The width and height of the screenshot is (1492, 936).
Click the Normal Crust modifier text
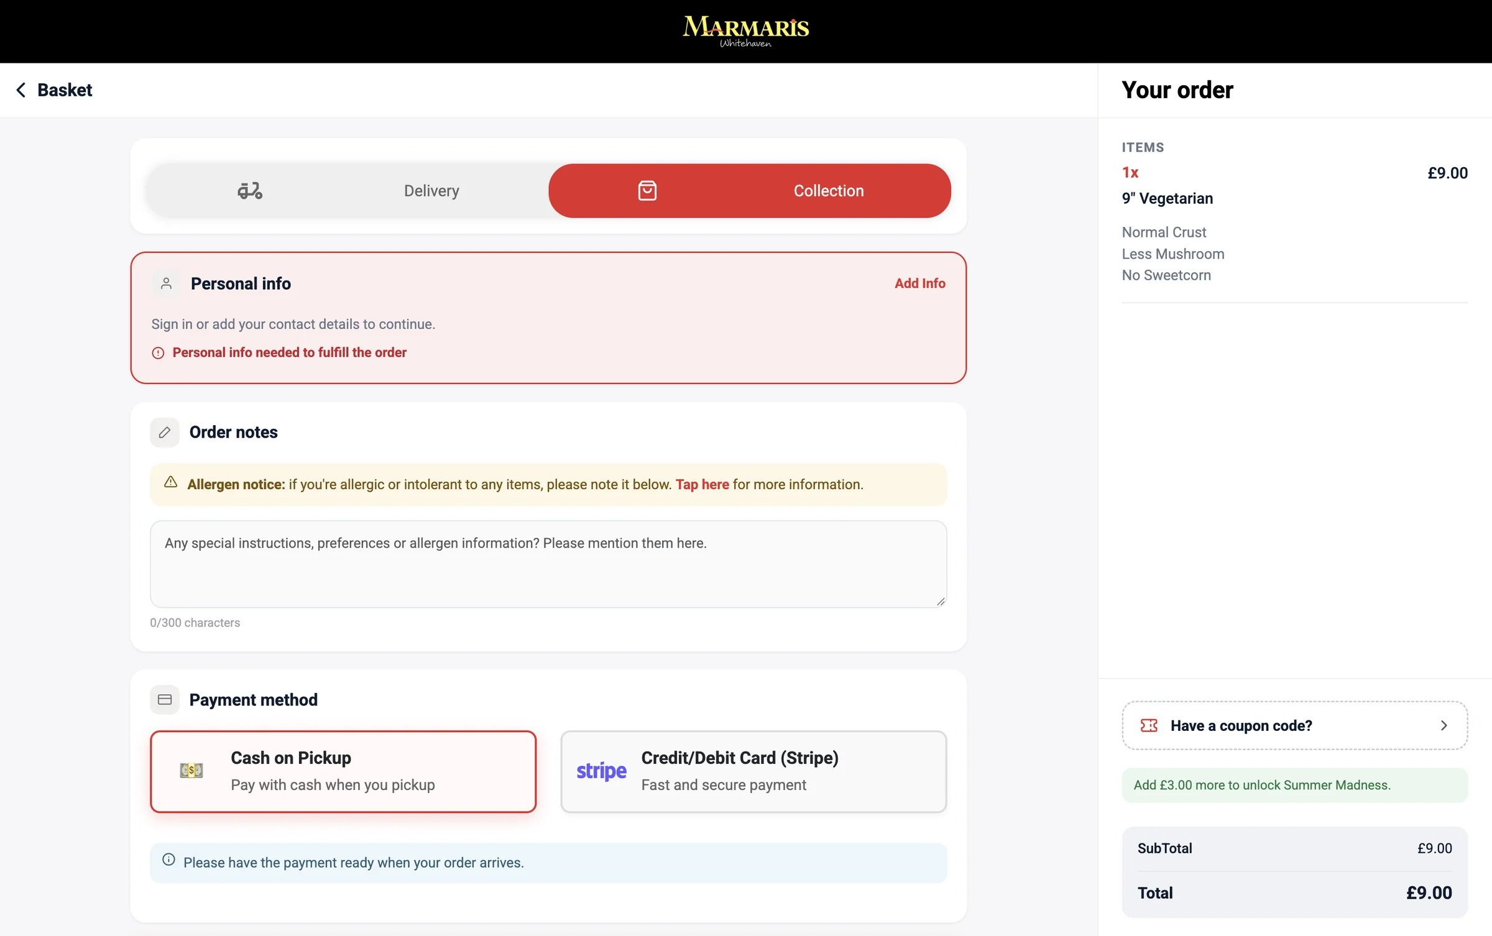click(x=1164, y=232)
